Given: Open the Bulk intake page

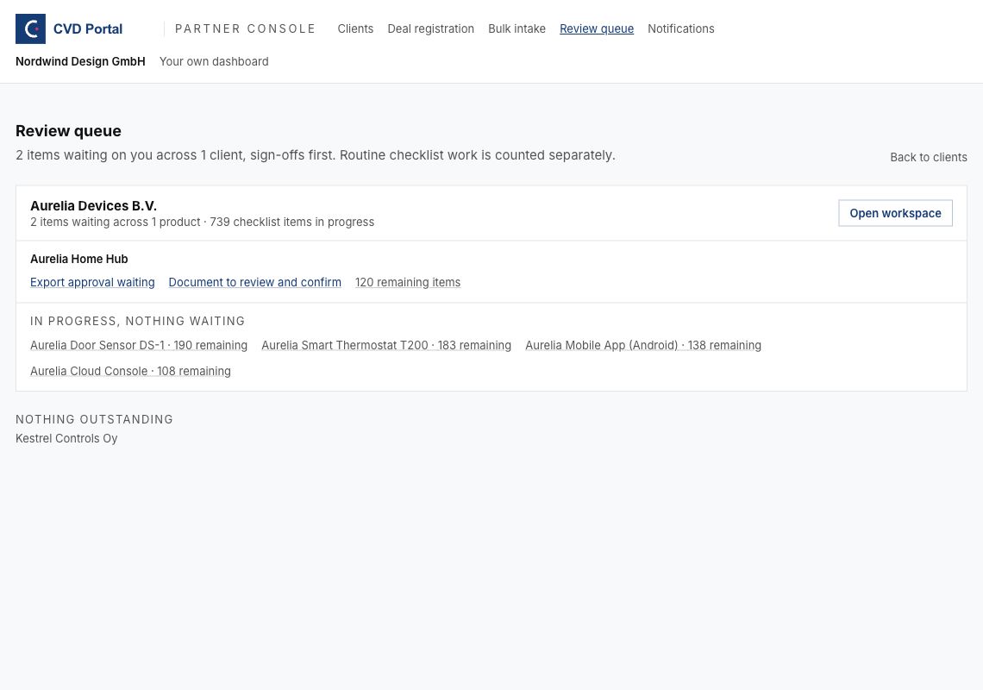Looking at the screenshot, I should point(517,28).
